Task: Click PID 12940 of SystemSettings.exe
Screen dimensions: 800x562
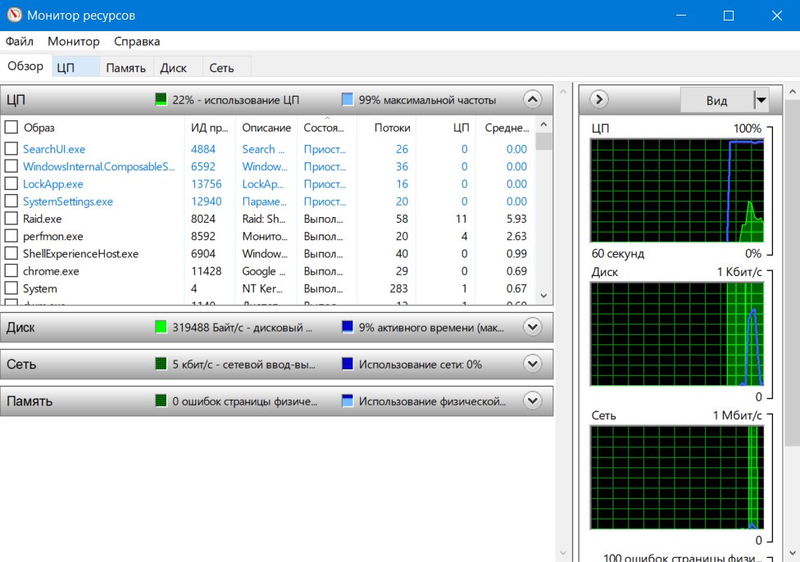Action: coord(206,202)
